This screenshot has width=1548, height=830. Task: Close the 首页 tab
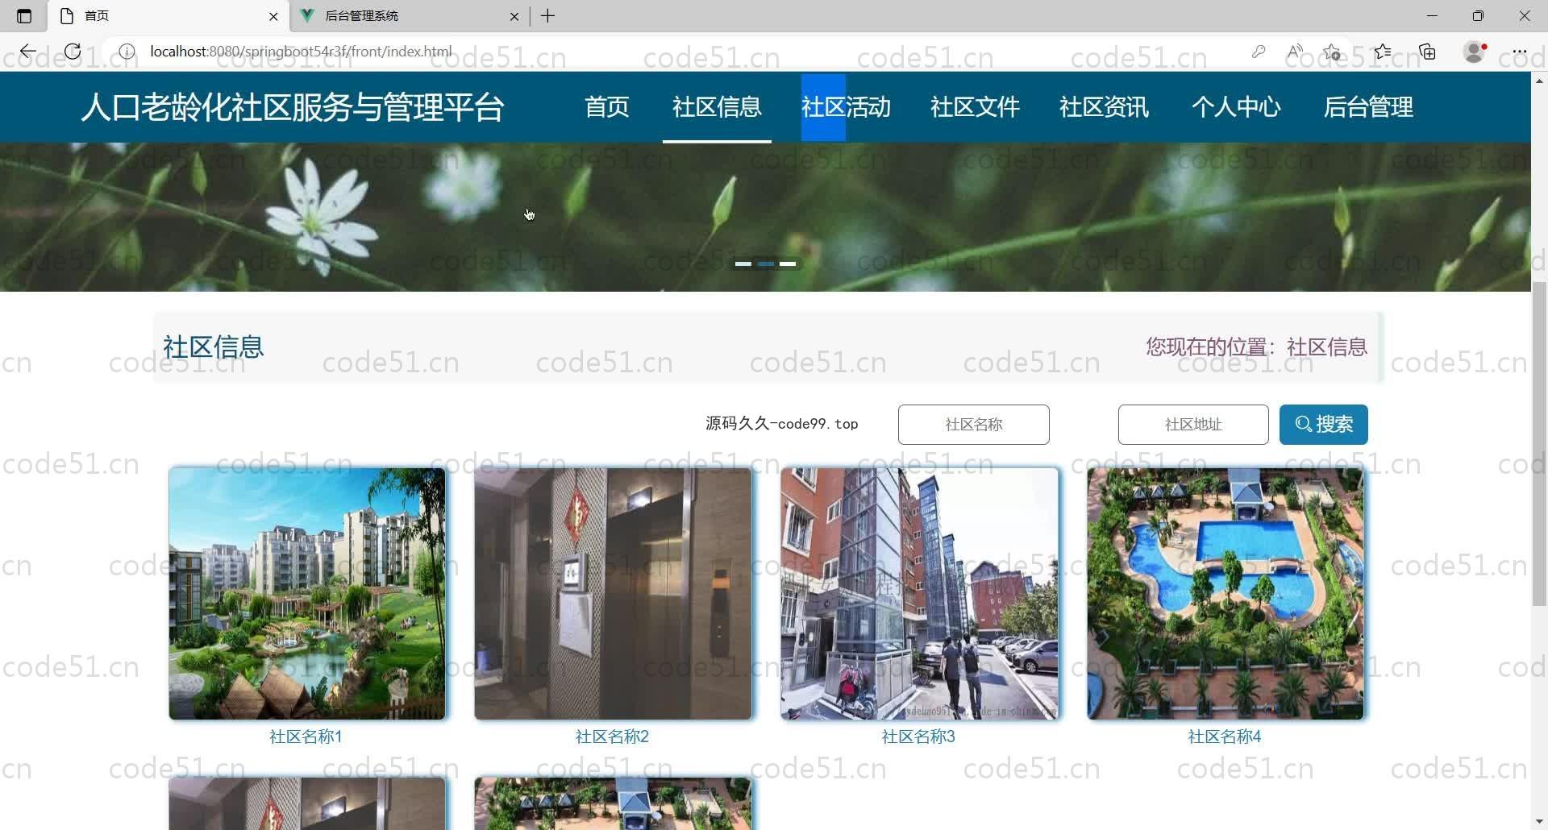pos(273,16)
